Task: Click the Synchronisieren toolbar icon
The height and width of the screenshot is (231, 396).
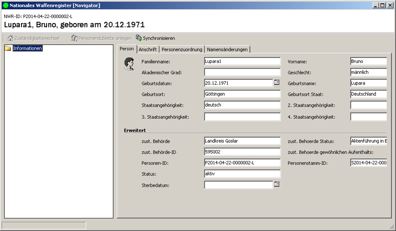Action: coord(139,38)
